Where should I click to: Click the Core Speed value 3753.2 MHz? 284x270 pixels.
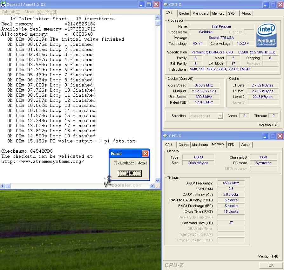point(204,85)
